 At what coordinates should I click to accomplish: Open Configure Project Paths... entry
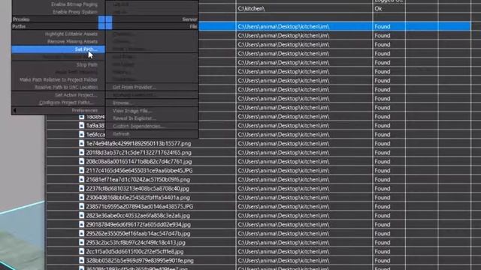point(66,103)
